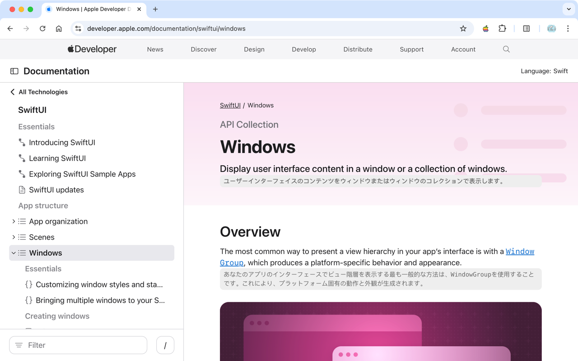The image size is (578, 361).
Task: Open Account in the navigation bar
Action: pyautogui.click(x=463, y=49)
